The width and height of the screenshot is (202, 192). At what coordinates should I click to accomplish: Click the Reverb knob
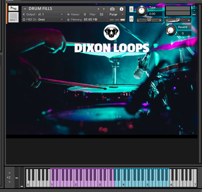click(171, 30)
